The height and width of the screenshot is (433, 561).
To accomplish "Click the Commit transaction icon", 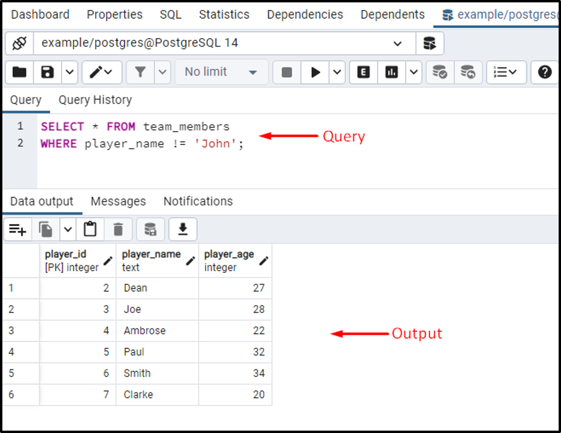I will (x=440, y=71).
